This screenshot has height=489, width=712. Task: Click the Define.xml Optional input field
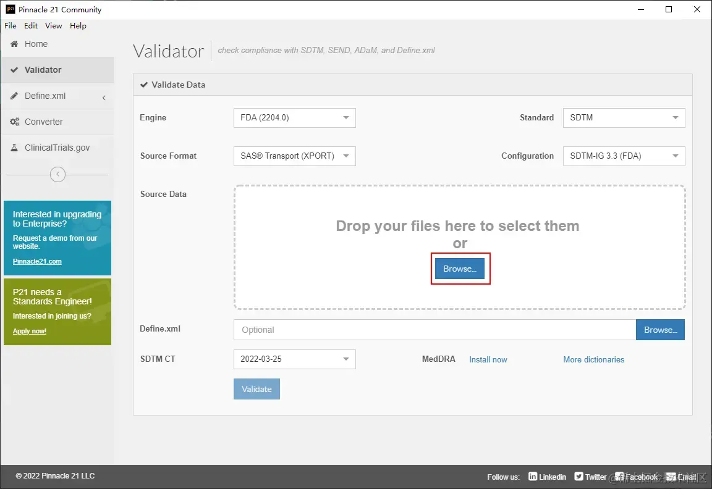point(434,330)
